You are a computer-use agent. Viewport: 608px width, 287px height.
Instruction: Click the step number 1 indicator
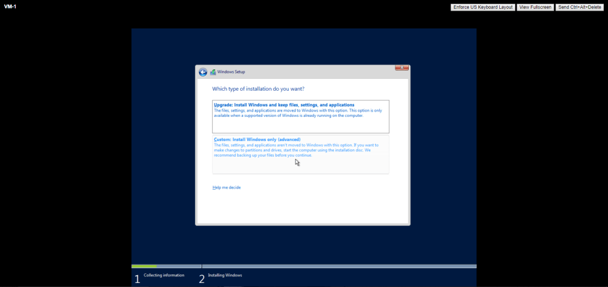pyautogui.click(x=137, y=279)
